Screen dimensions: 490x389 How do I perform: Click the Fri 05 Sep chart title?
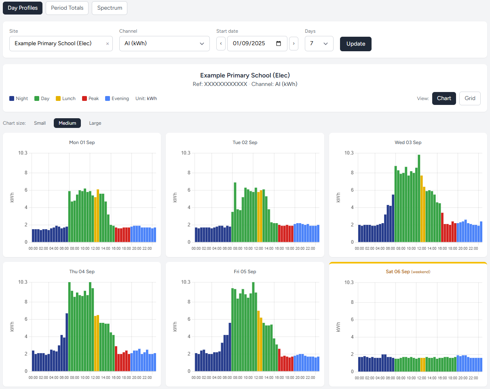point(245,272)
